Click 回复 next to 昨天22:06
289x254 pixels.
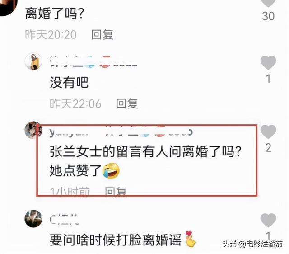point(127,103)
